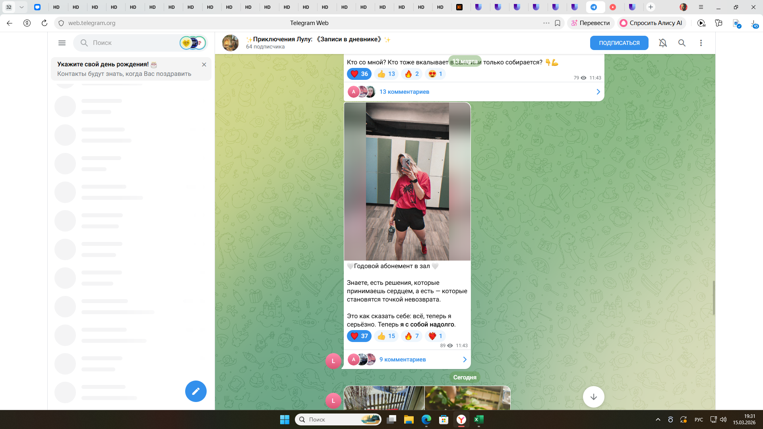
Task: Toggle the heart reaction with 37 count
Action: coord(359,336)
